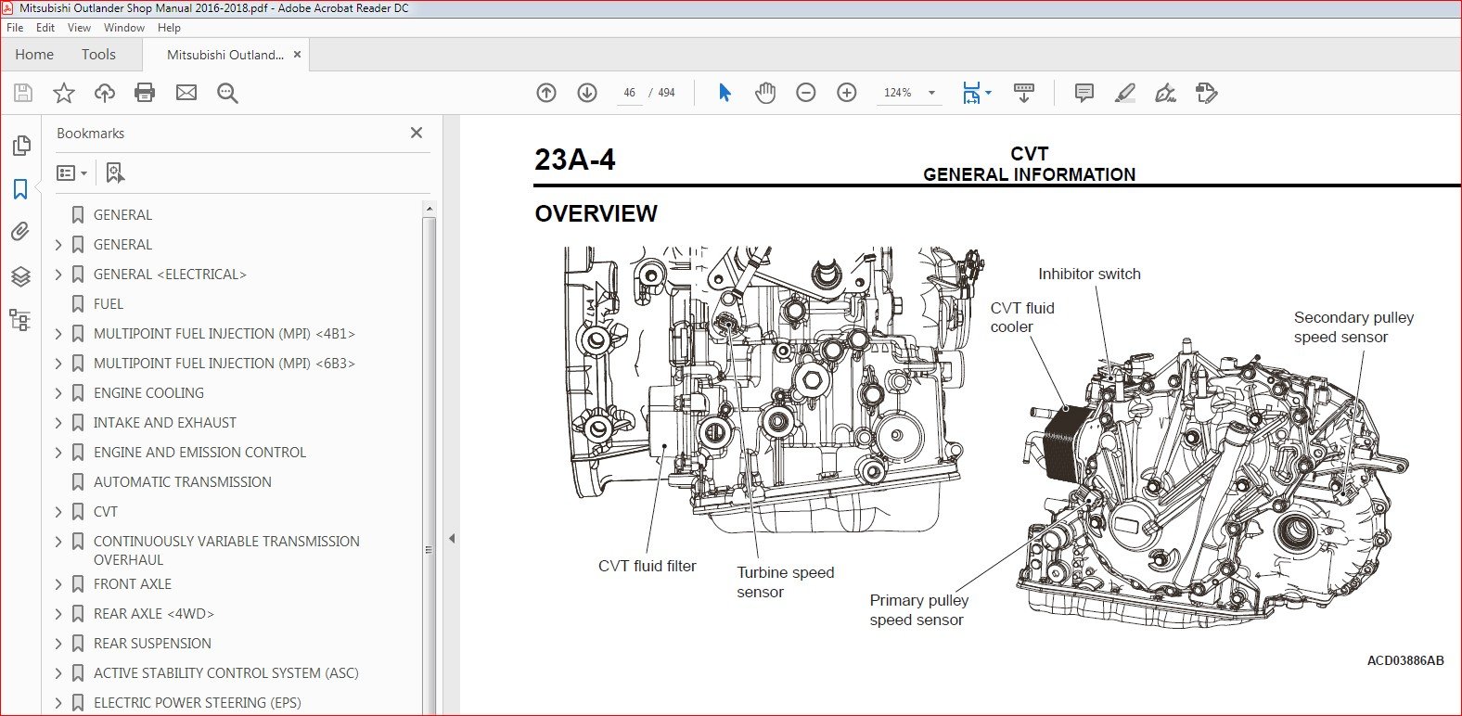
Task: Switch to the Home tab
Action: click(x=34, y=55)
